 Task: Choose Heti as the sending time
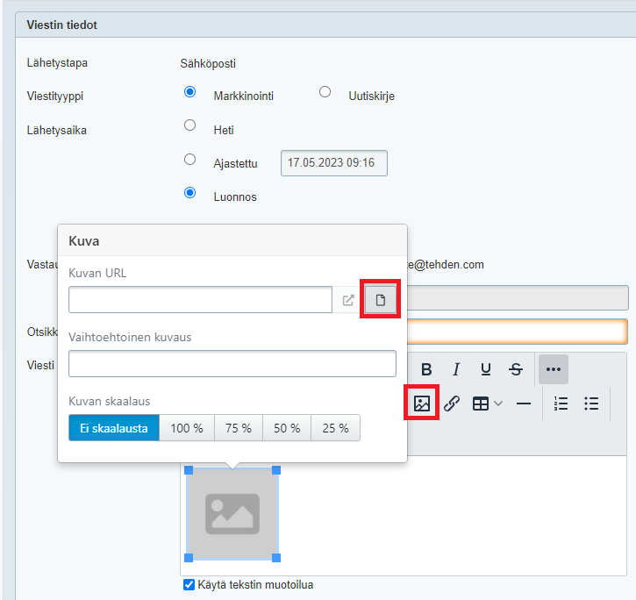coord(189,125)
